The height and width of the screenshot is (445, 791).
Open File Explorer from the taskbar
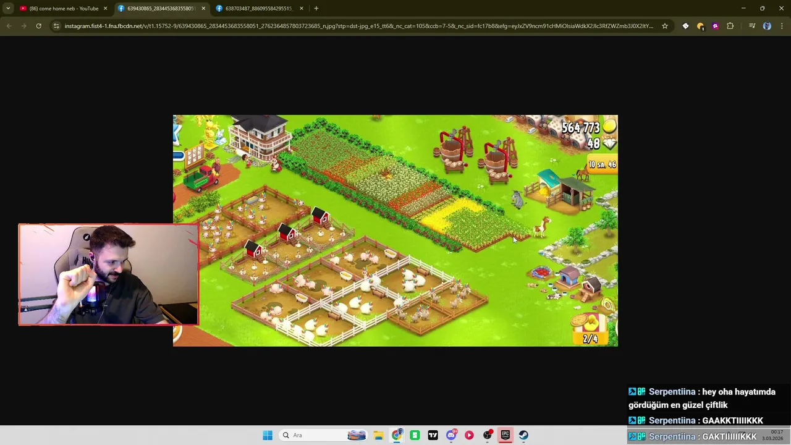coord(378,435)
